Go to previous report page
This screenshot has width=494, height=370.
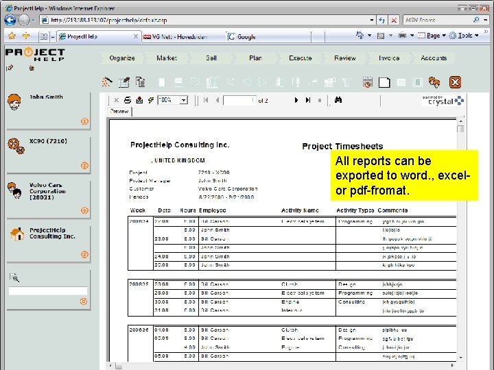[217, 100]
